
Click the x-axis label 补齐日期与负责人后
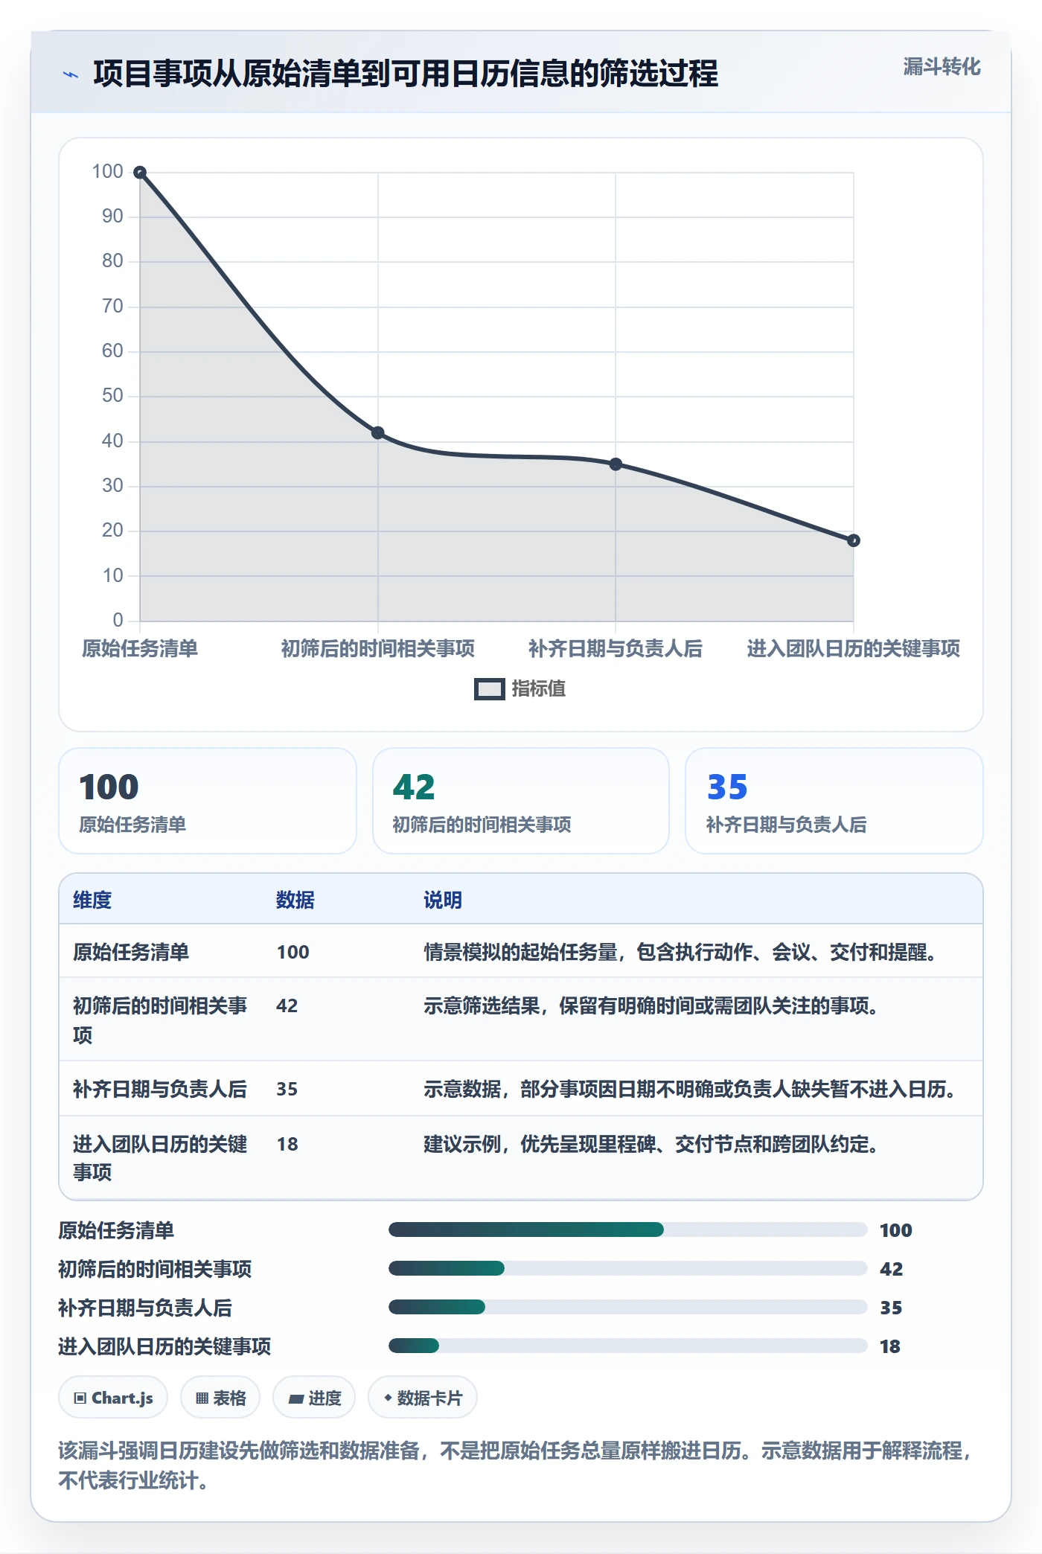(616, 649)
